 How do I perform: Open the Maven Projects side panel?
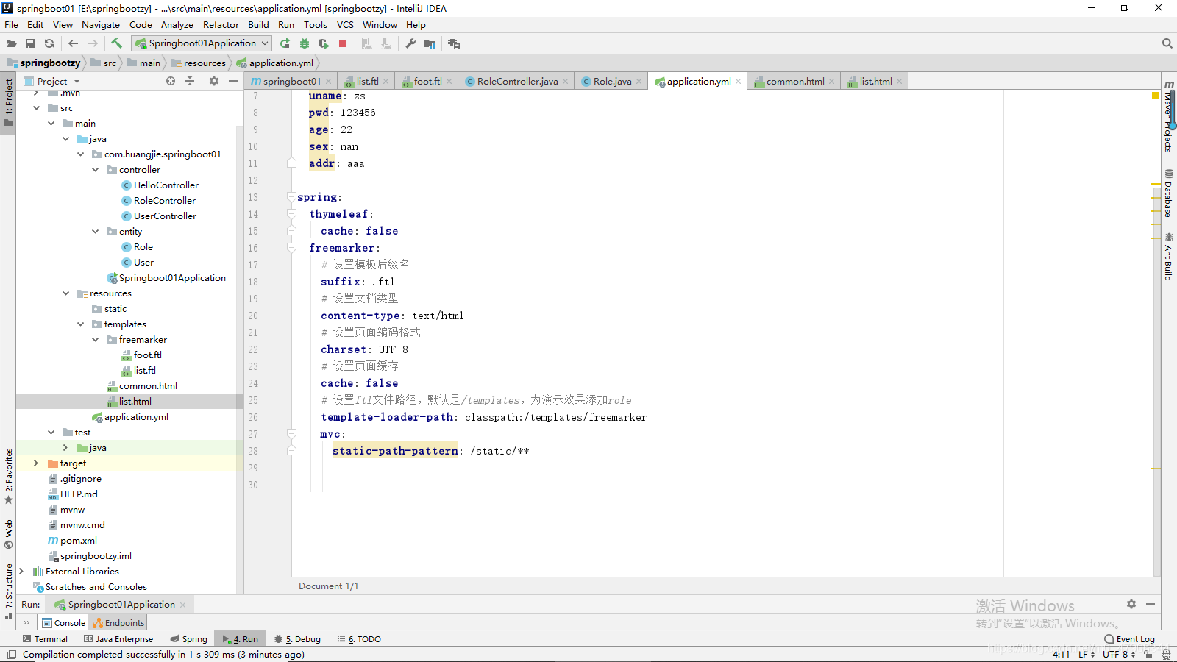pyautogui.click(x=1168, y=115)
